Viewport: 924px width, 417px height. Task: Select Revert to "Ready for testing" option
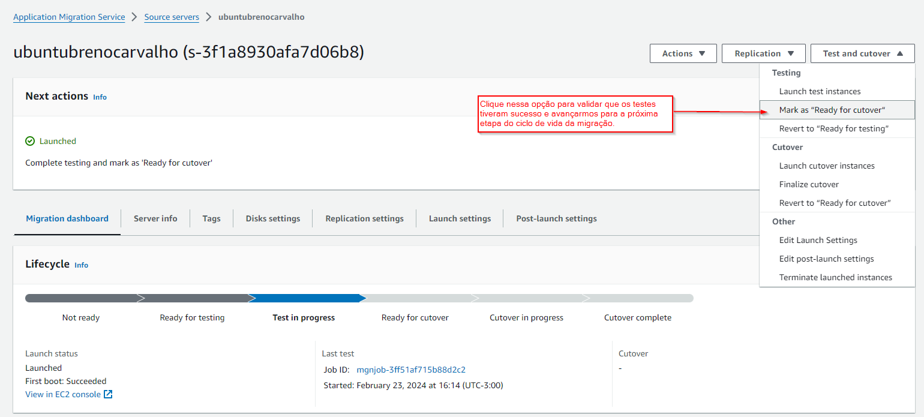833,128
